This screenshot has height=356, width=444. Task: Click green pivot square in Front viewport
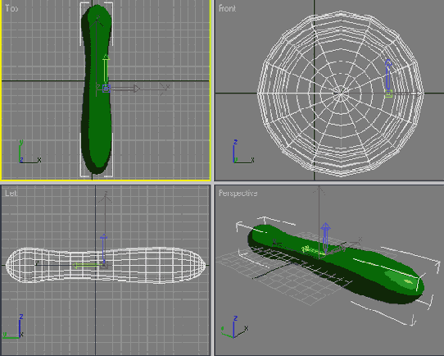388,94
